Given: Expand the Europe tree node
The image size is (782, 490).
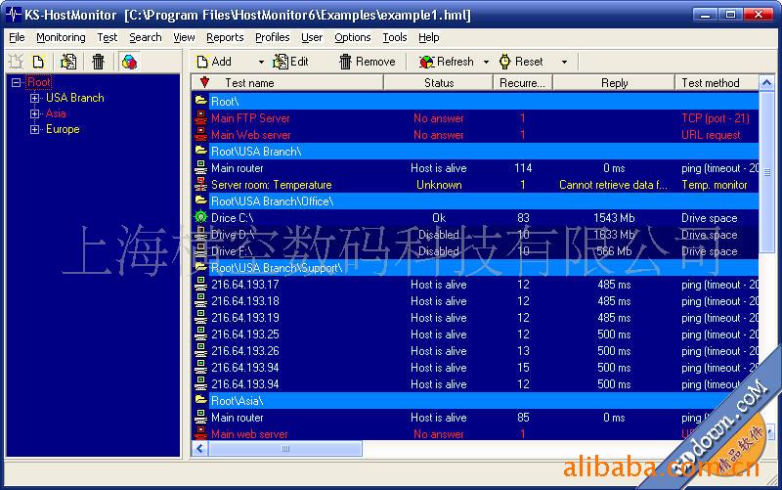Looking at the screenshot, I should pos(34,129).
